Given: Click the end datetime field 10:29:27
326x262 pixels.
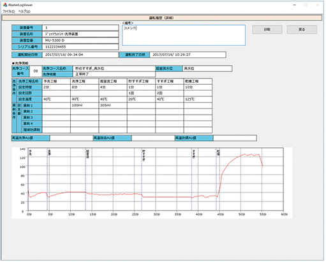Looking at the screenshot, I should (x=188, y=55).
